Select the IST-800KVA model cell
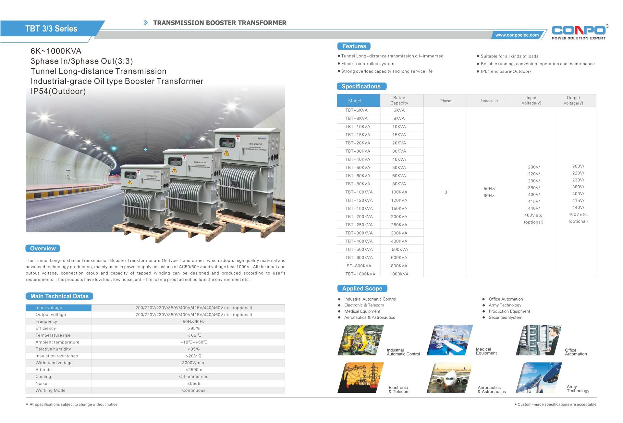 pos(359,266)
